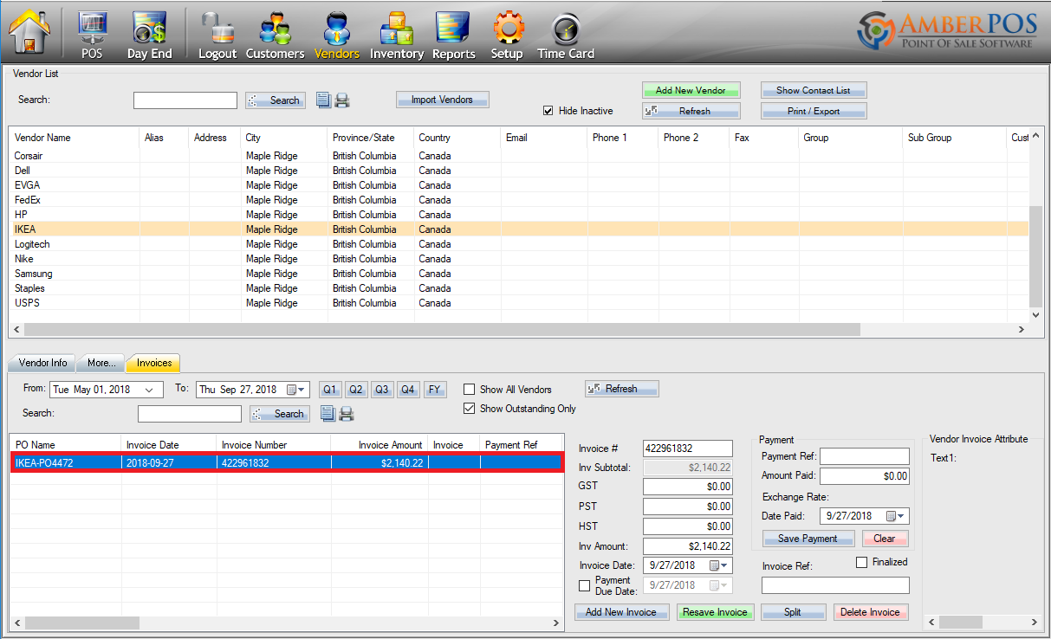Click the invoices copy icon
Image resolution: width=1051 pixels, height=639 pixels.
(328, 414)
